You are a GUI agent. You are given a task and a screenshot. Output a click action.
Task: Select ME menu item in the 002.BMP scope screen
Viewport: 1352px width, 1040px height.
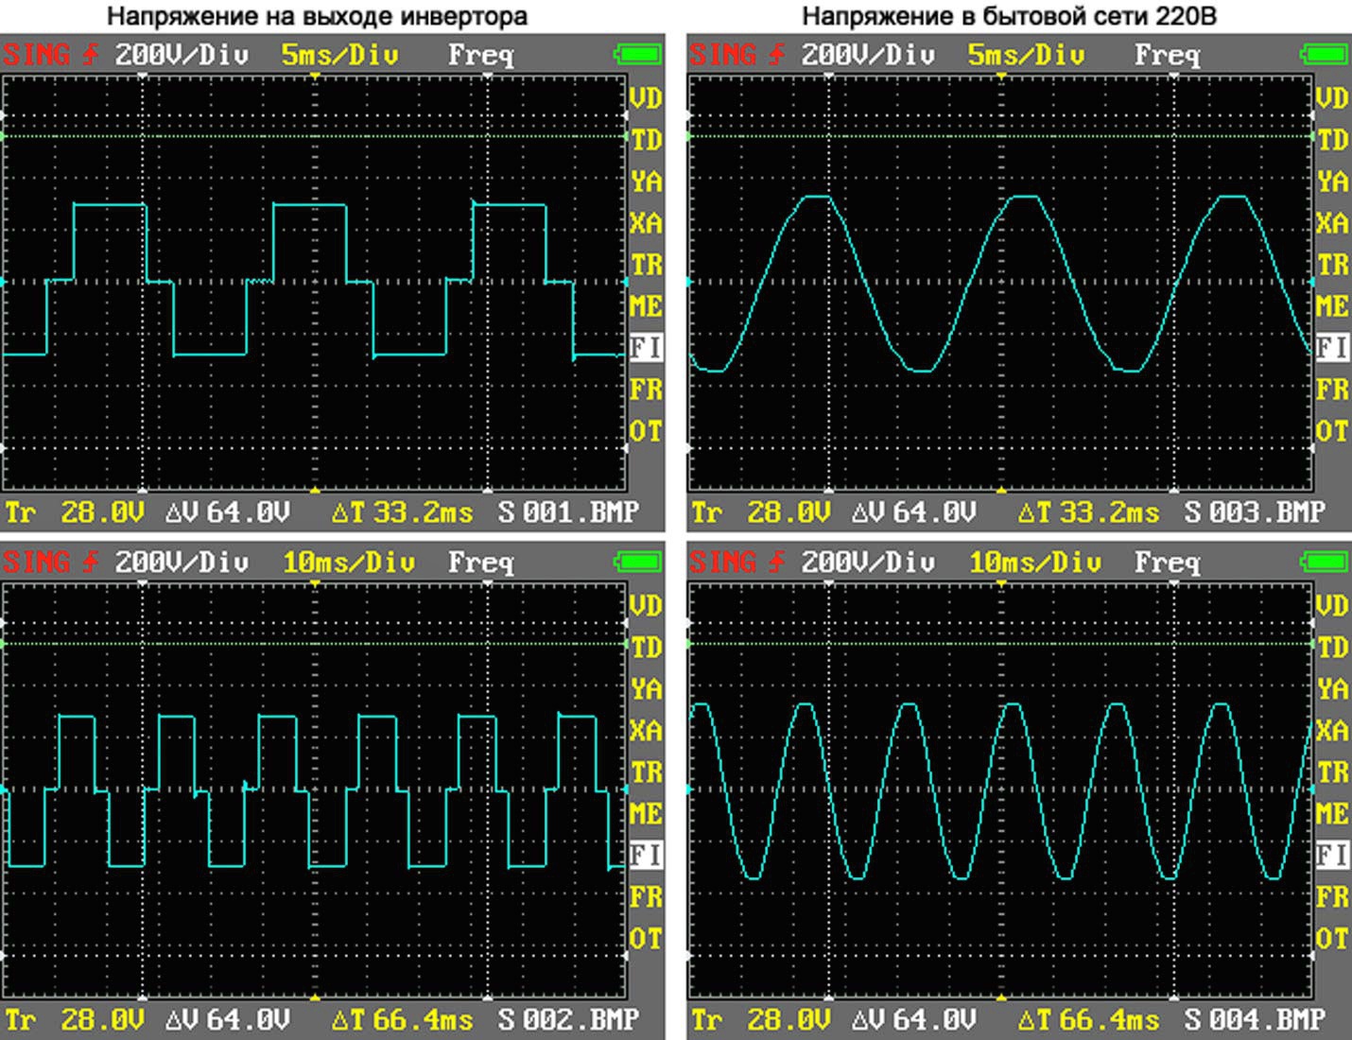[x=646, y=814]
